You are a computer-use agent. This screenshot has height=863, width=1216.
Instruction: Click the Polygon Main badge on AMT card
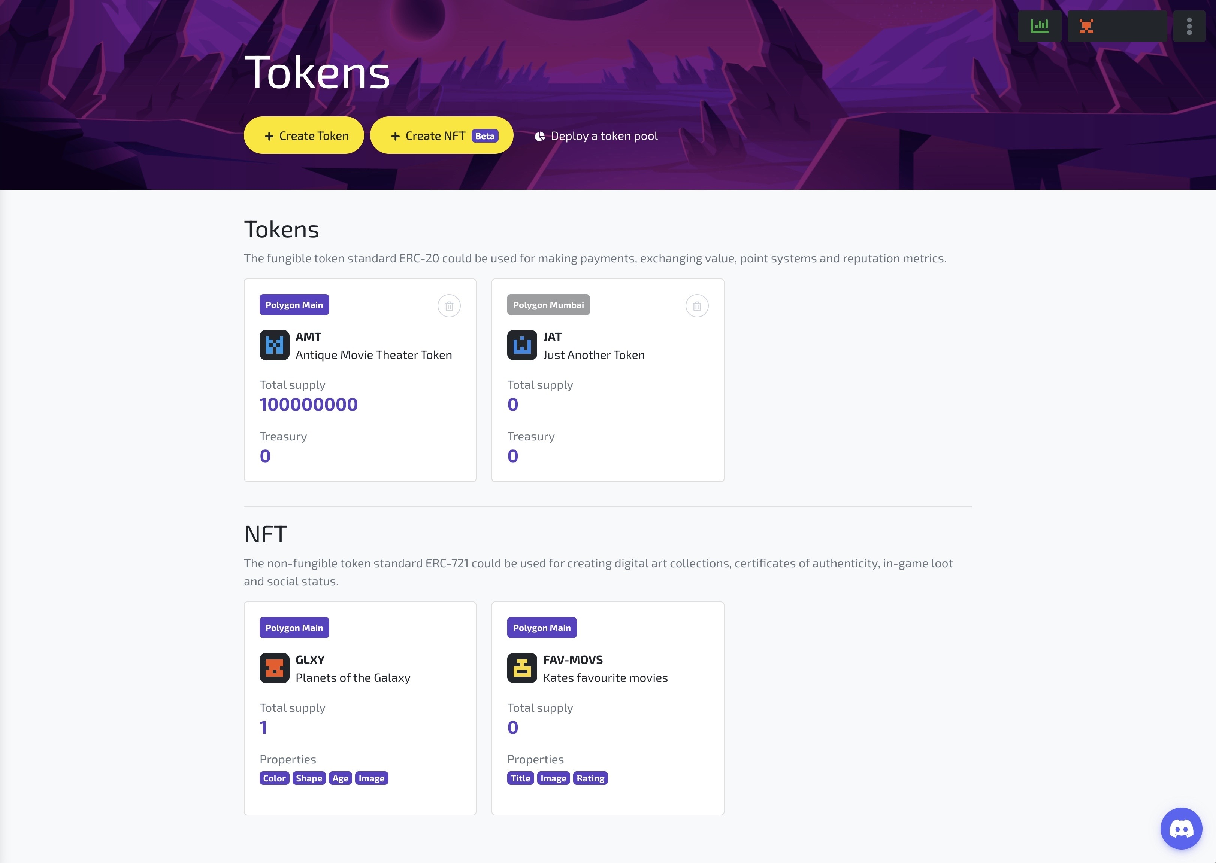(294, 305)
